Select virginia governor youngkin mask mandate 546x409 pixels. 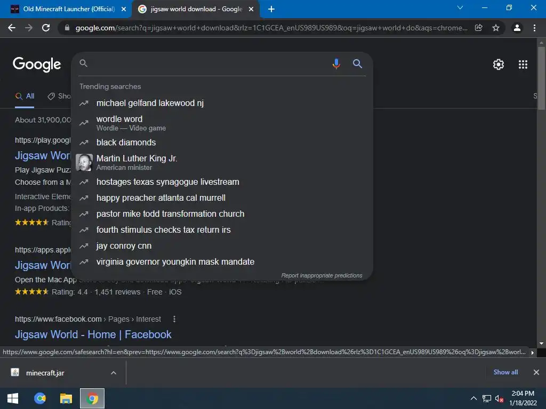pyautogui.click(x=222, y=262)
